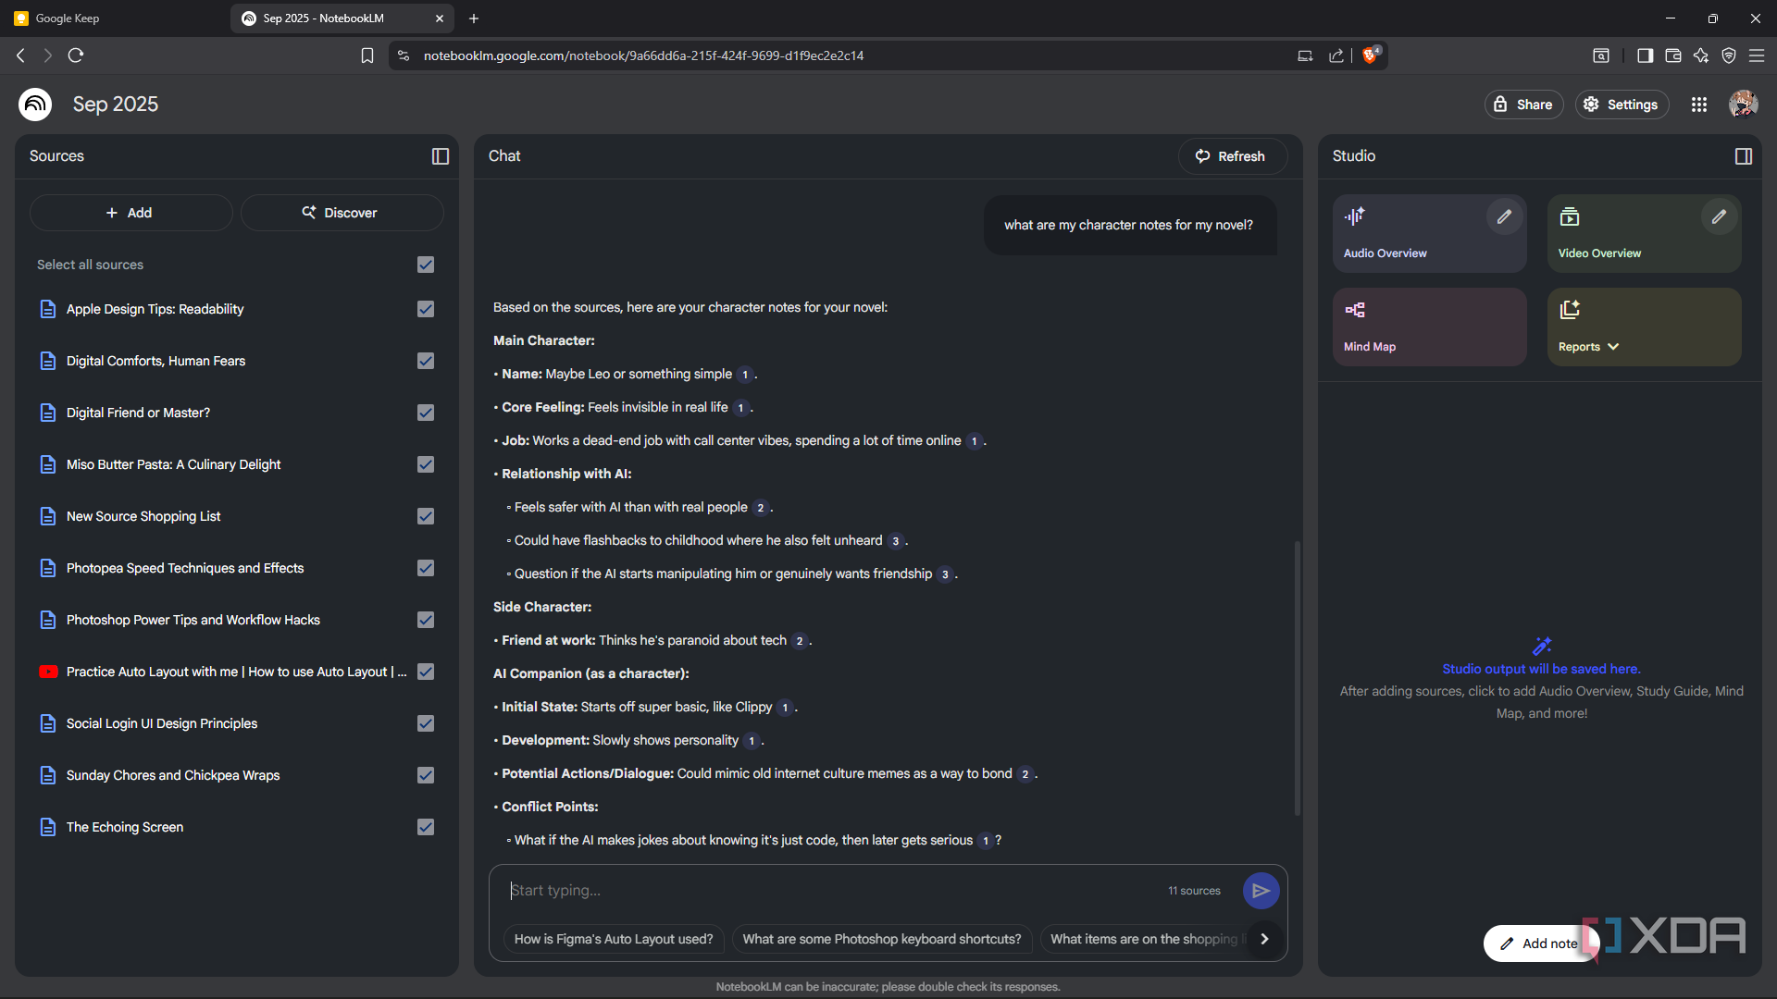Image resolution: width=1777 pixels, height=999 pixels.
Task: Open the Brave VPN icon
Action: pos(1728,55)
